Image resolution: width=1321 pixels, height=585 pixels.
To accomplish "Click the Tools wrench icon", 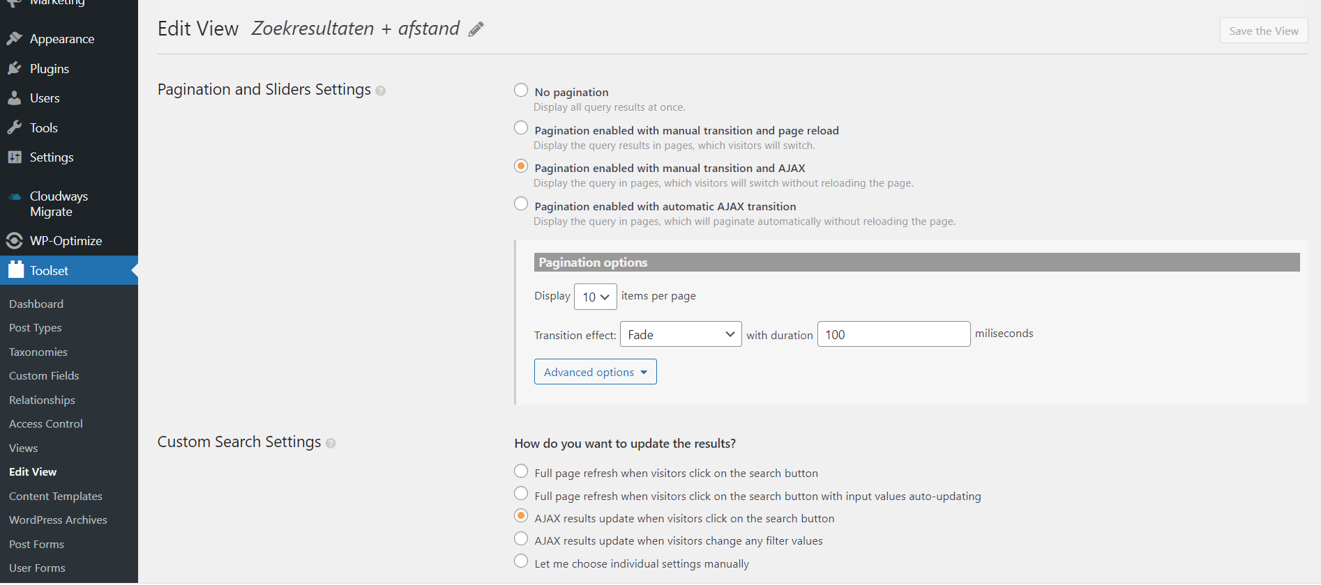I will (x=15, y=127).
